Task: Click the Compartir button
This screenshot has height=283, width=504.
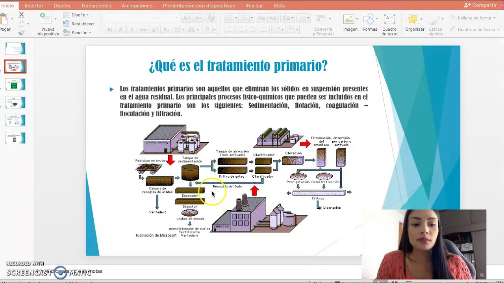Action: tap(480, 5)
